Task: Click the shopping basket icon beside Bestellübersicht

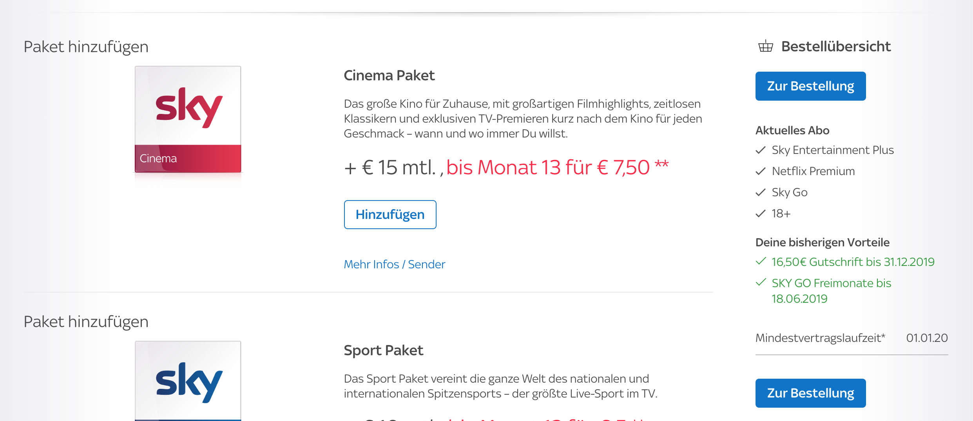Action: [765, 46]
